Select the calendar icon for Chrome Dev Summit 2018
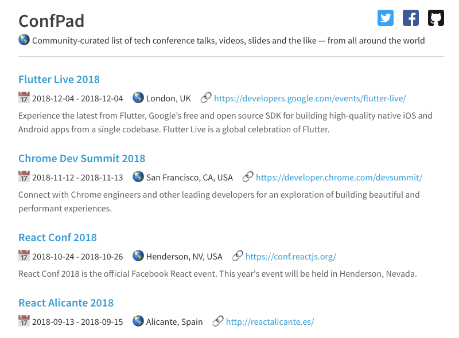Image resolution: width=459 pixels, height=338 pixels. (24, 177)
